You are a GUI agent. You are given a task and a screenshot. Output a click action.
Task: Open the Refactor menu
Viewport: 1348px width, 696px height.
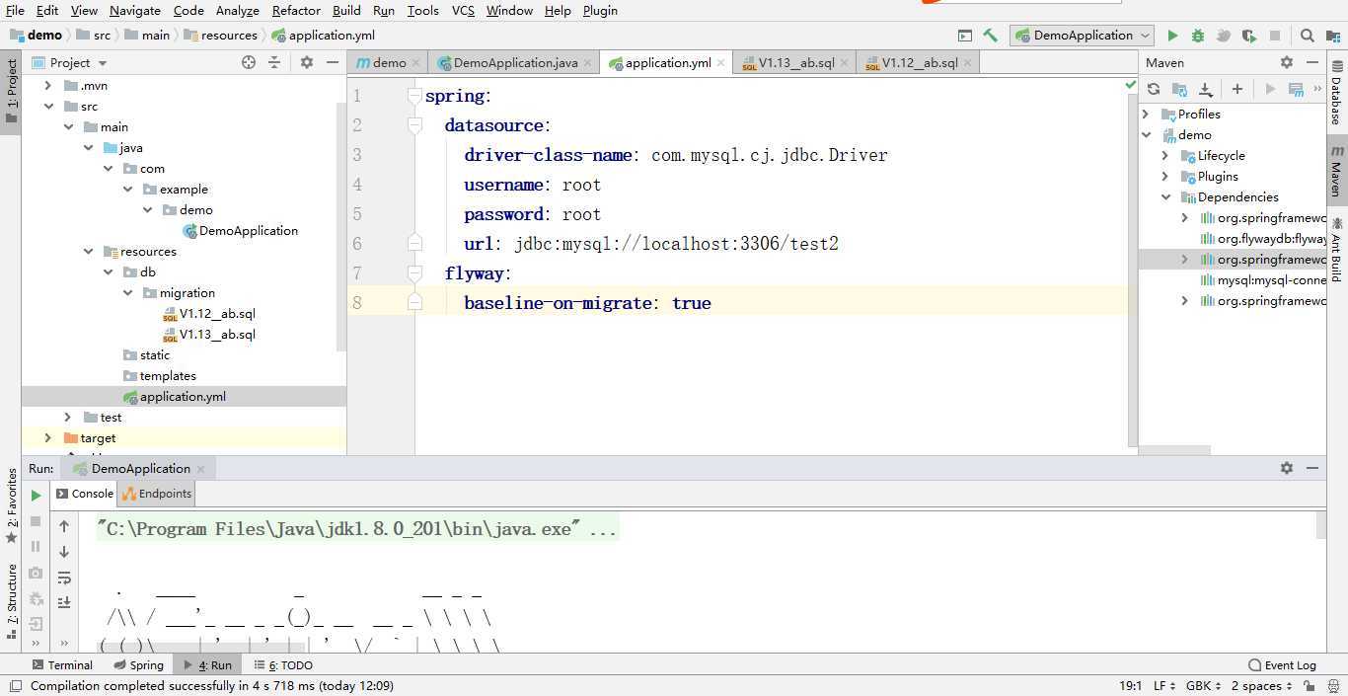tap(296, 10)
